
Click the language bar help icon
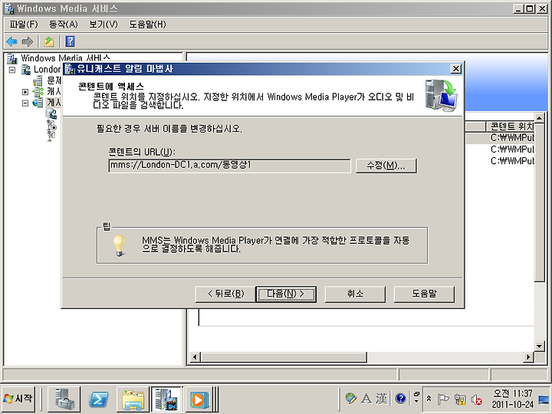click(x=401, y=399)
